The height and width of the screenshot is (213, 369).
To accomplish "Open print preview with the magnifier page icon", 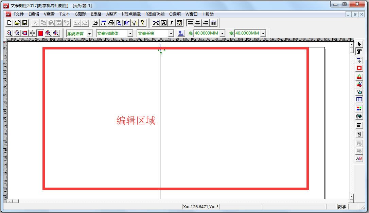I will 119,23.
